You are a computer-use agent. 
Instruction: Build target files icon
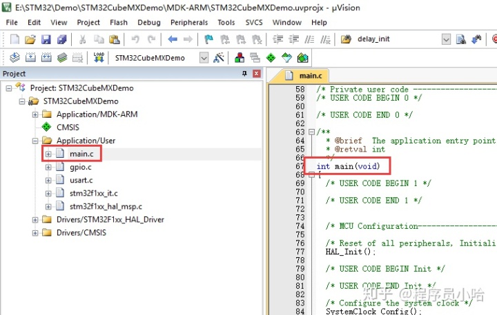tap(30, 58)
